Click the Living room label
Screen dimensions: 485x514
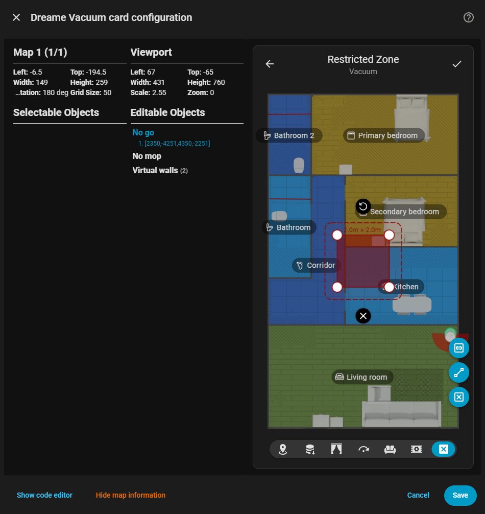click(x=362, y=377)
